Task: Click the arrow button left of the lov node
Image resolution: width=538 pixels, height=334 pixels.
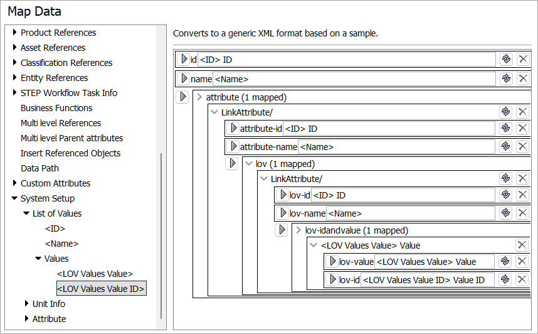Action: 232,163
